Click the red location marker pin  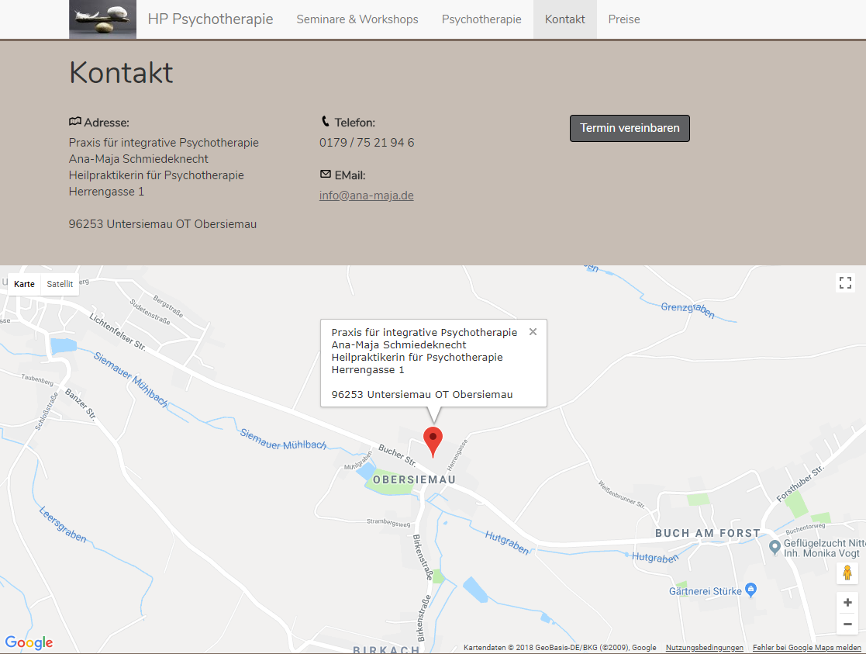(433, 441)
